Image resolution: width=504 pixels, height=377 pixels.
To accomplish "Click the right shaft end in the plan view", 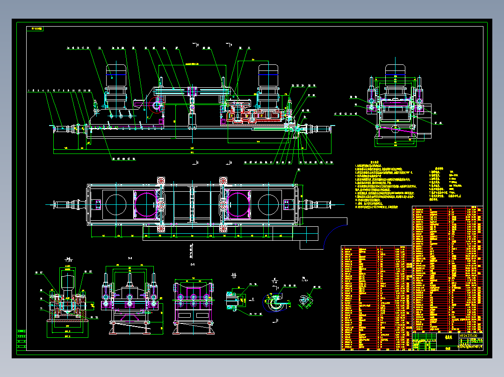I will (315, 204).
